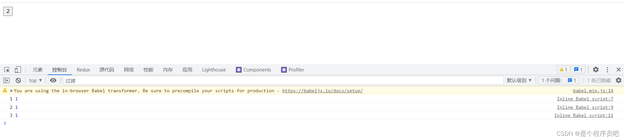
Task: Open the Lighthouse tab
Action: pos(214,70)
